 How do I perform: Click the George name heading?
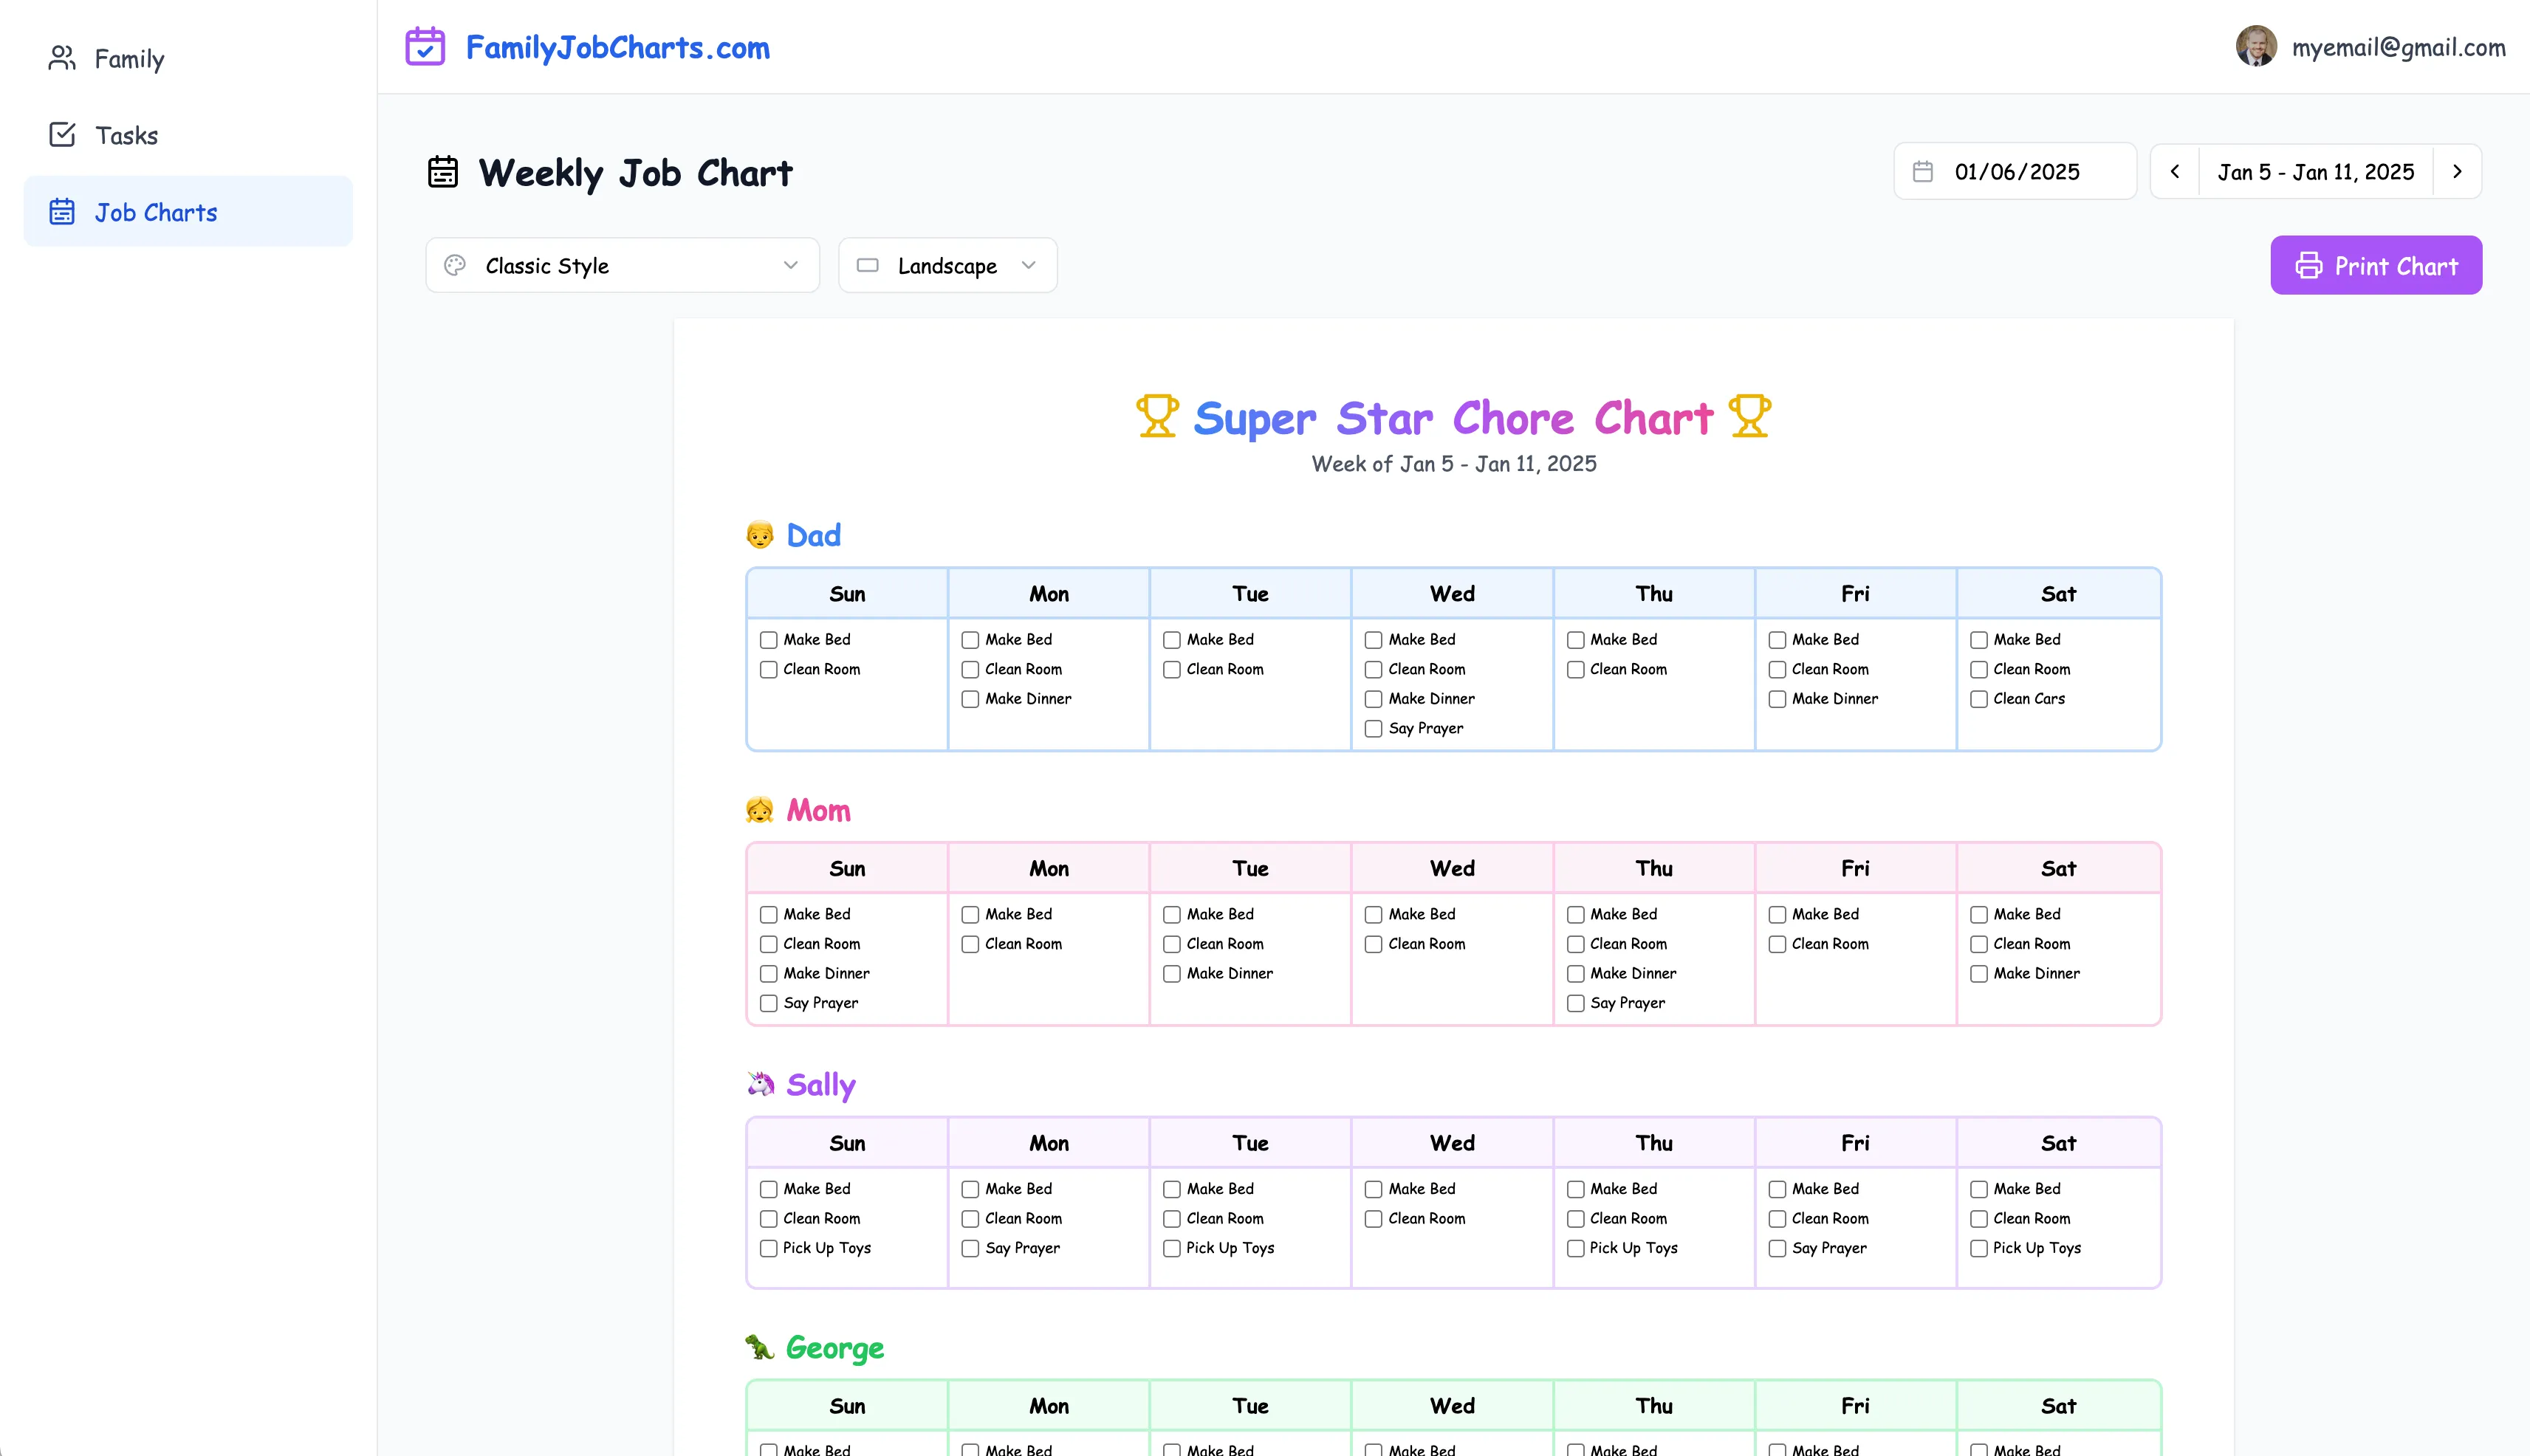[835, 1348]
